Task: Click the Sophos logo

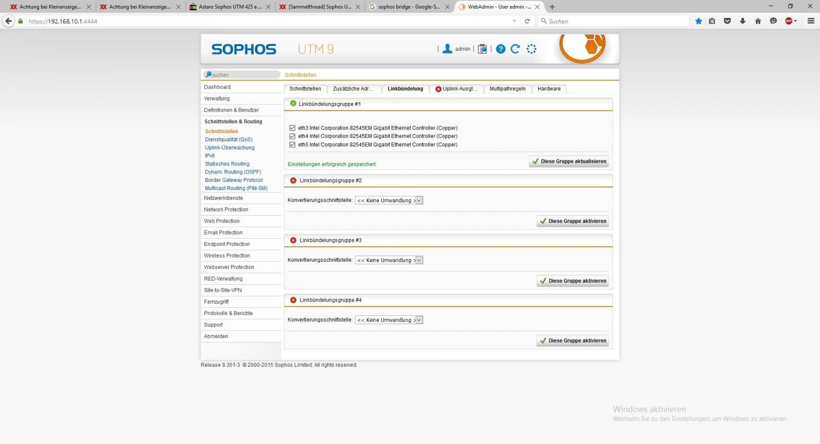Action: tap(244, 49)
